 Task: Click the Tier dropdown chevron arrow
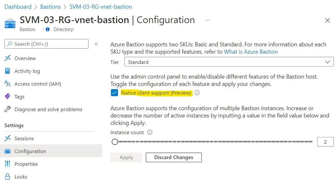(328, 62)
